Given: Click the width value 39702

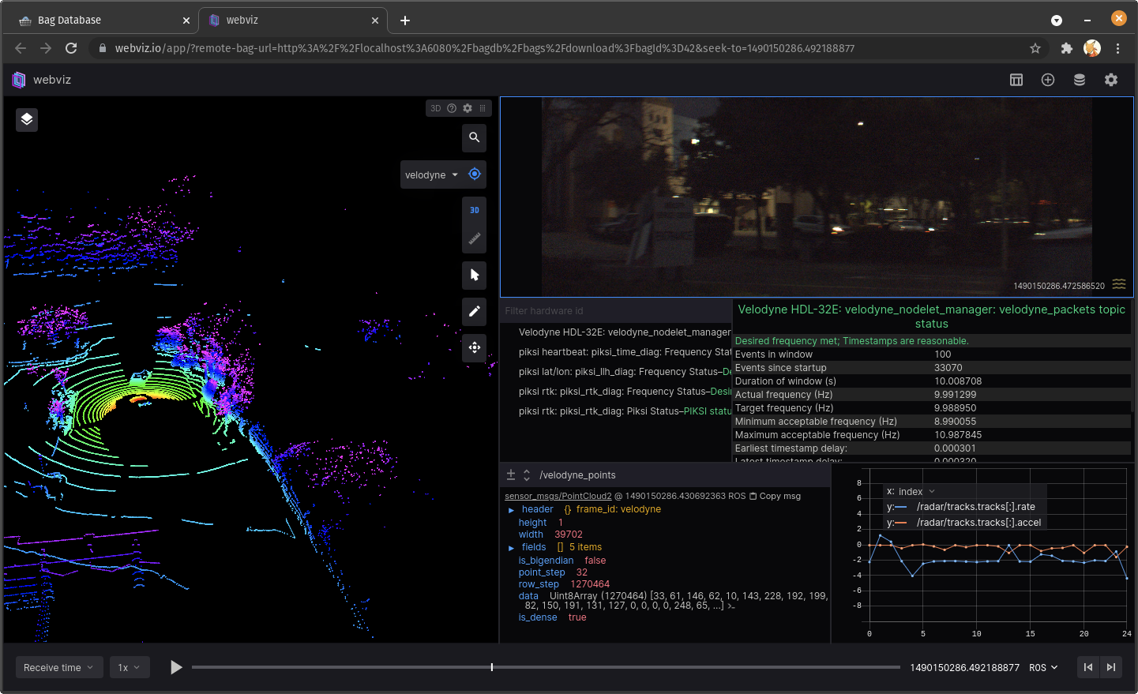Looking at the screenshot, I should [569, 535].
